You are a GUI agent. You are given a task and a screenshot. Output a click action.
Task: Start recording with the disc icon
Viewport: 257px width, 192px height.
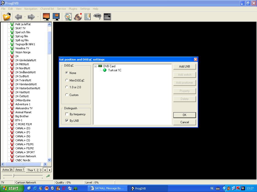[78, 17]
